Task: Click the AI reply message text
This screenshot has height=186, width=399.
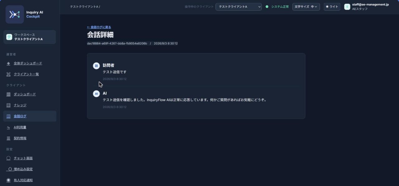Action: [x=185, y=100]
